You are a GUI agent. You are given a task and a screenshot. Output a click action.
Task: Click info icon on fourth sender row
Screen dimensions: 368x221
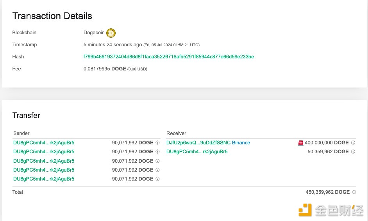157,170
